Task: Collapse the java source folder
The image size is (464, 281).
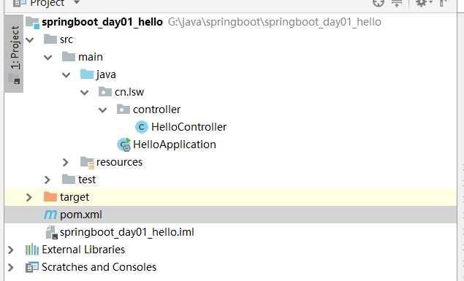Action: [66, 74]
